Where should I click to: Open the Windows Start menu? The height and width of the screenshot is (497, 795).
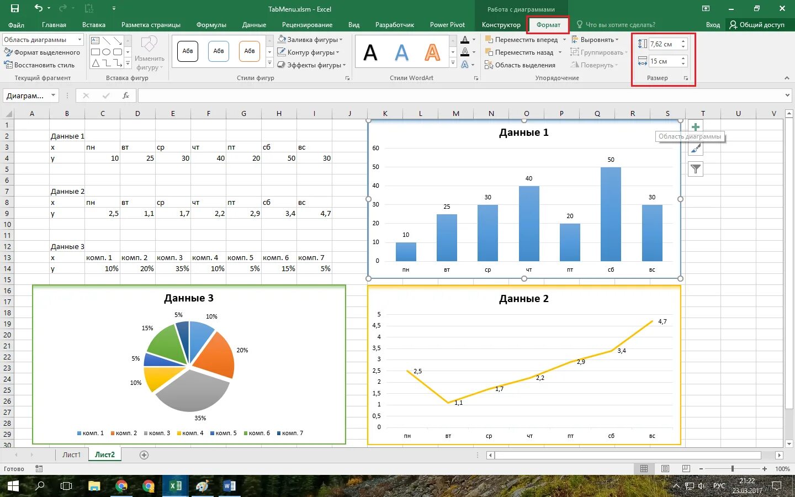pos(13,486)
